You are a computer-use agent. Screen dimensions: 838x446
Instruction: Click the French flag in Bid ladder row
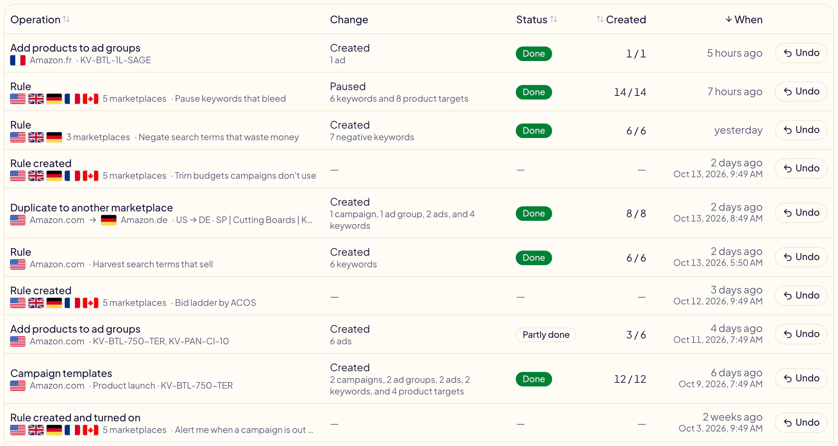tap(72, 303)
